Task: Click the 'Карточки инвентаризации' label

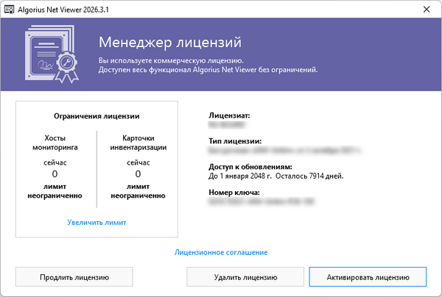Action: [138, 143]
